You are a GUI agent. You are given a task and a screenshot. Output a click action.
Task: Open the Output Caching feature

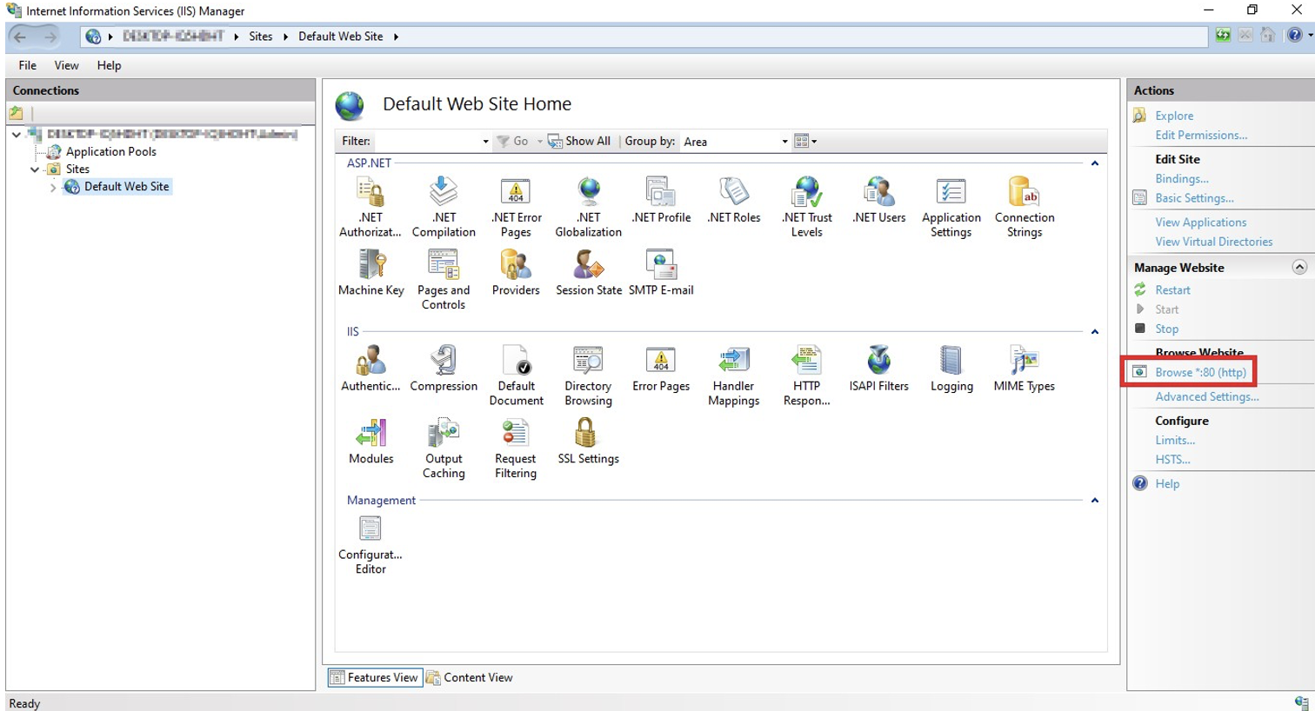tap(444, 448)
